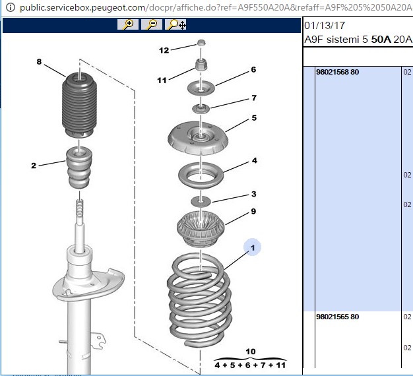Click diagram callout number 2
The width and height of the screenshot is (413, 376).
(34, 166)
